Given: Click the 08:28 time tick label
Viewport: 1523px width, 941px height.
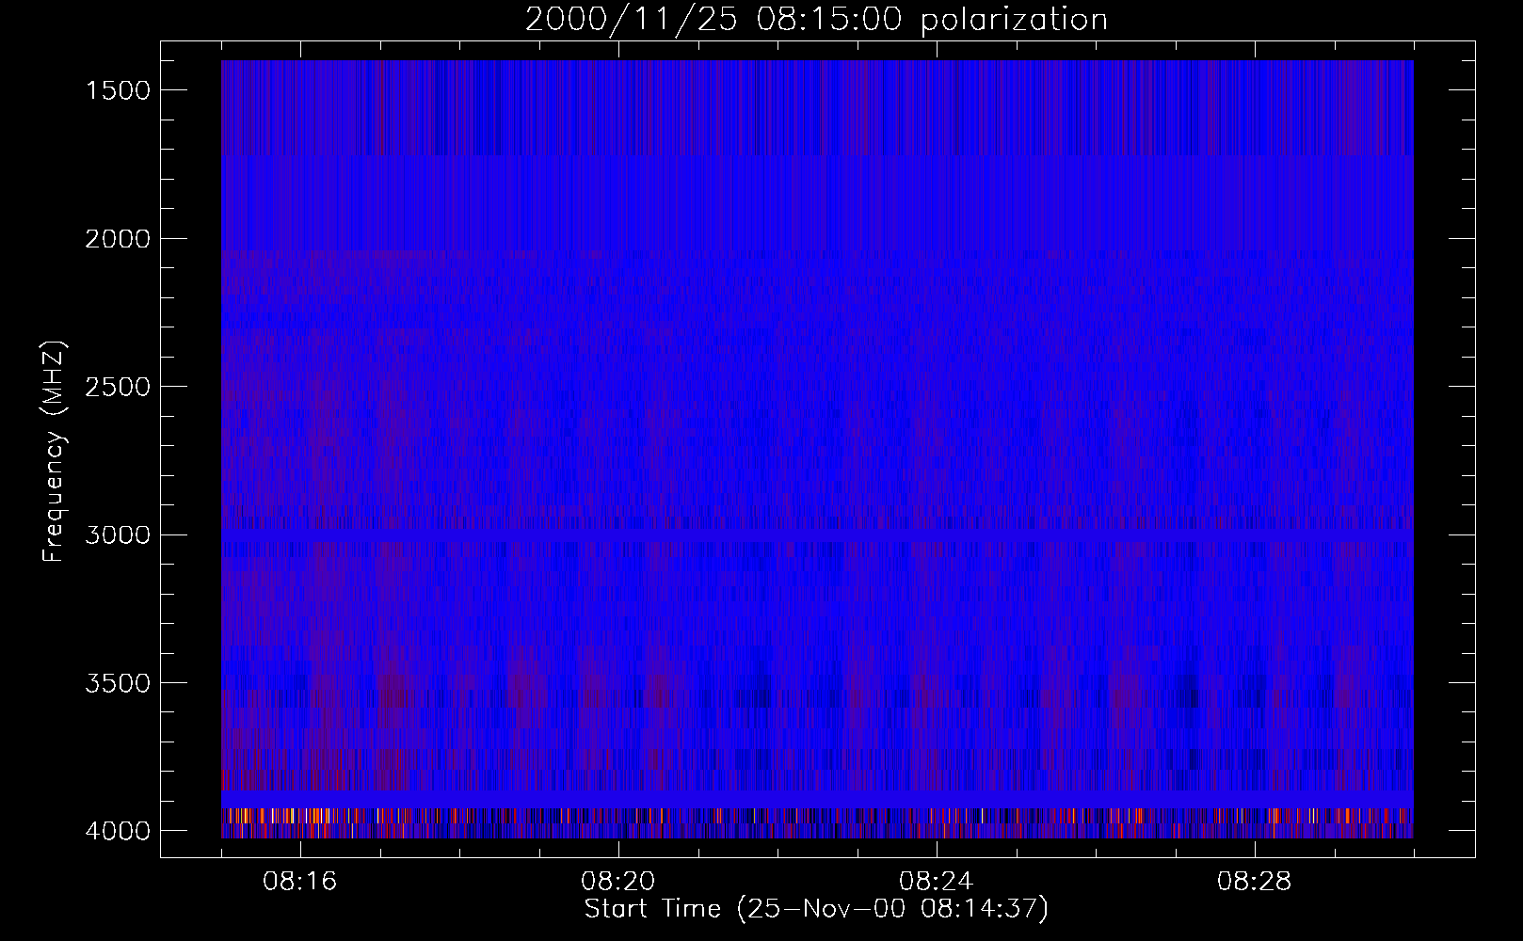Looking at the screenshot, I should 1255,882.
